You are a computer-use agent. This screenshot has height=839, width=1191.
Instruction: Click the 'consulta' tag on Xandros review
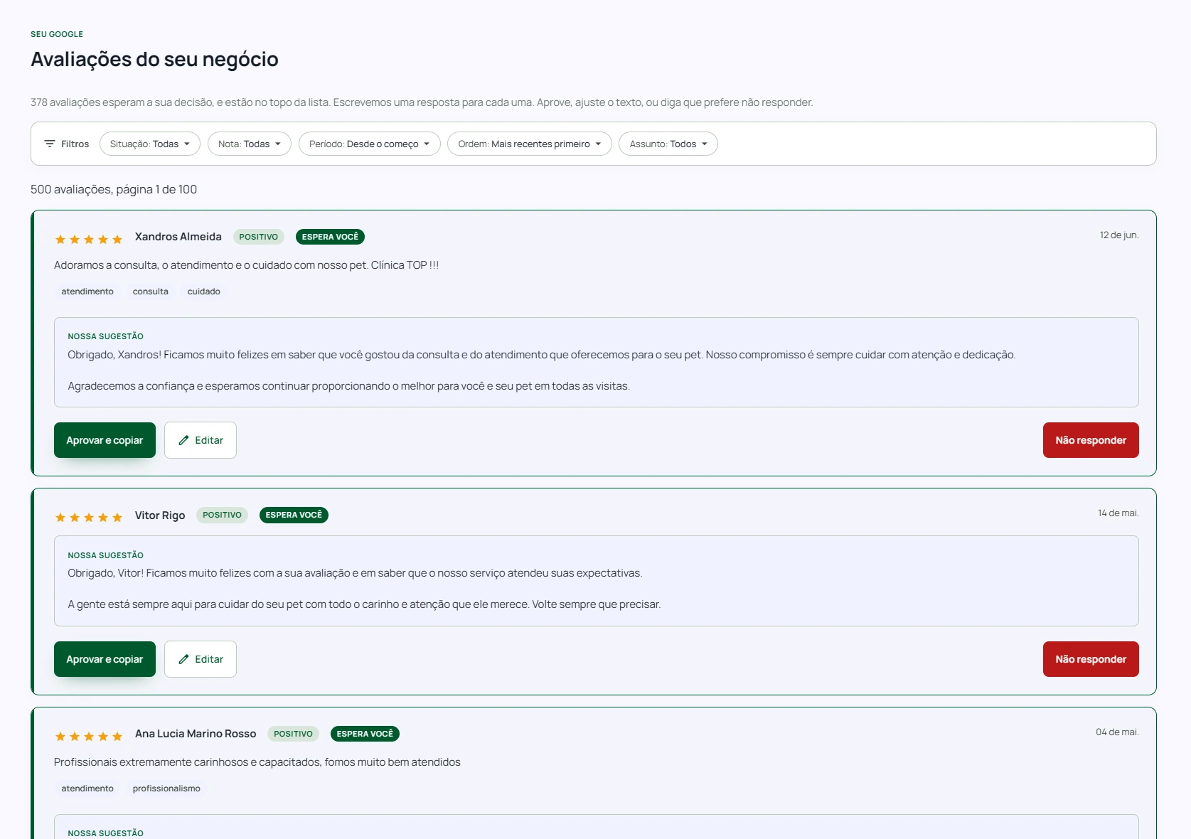(151, 292)
